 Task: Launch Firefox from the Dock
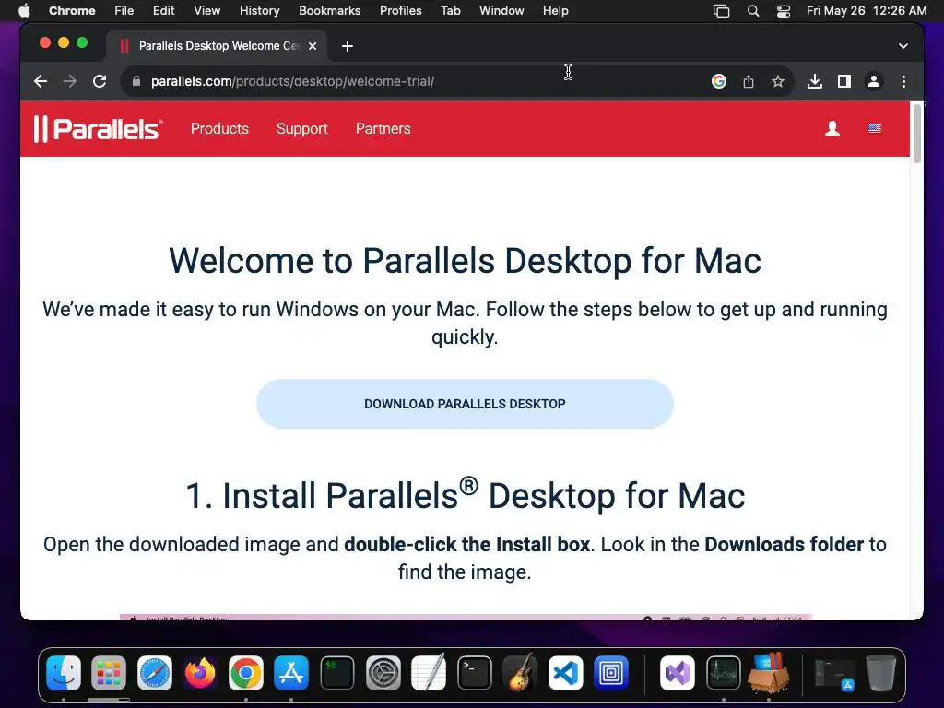200,673
